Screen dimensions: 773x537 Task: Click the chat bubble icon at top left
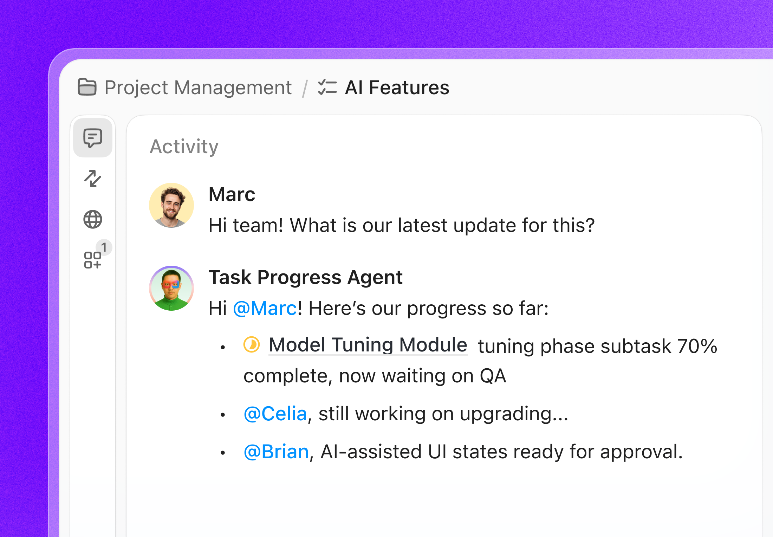coord(93,138)
